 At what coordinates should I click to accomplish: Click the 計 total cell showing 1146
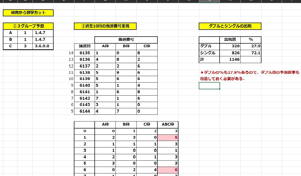click(x=234, y=59)
